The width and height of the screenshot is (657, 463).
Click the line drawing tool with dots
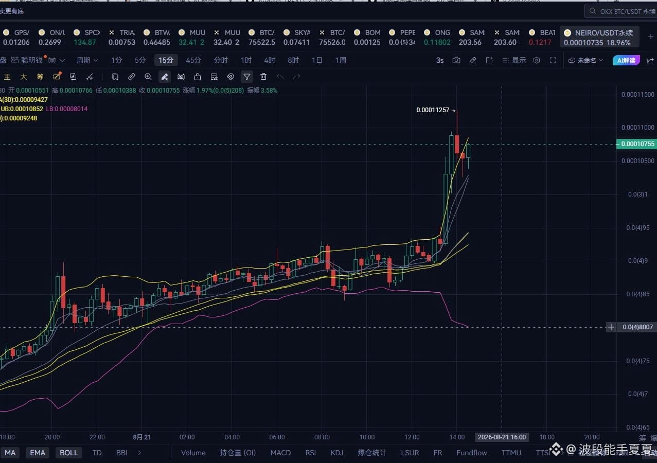point(90,77)
